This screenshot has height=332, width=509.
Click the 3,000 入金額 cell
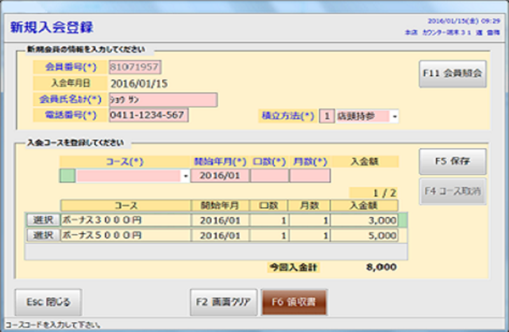point(364,219)
